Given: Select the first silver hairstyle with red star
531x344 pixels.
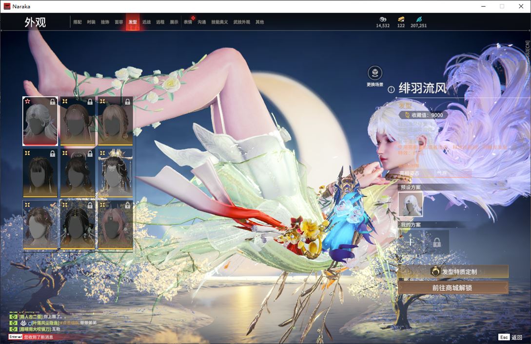Looking at the screenshot, I should point(40,121).
